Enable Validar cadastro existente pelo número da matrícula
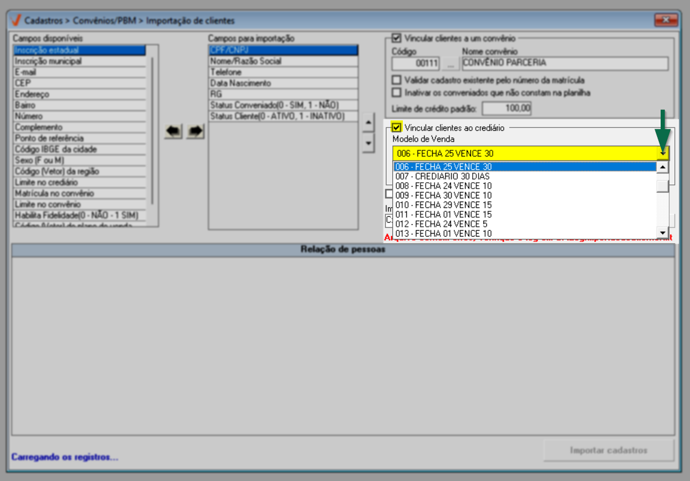The height and width of the screenshot is (481, 690). (396, 80)
